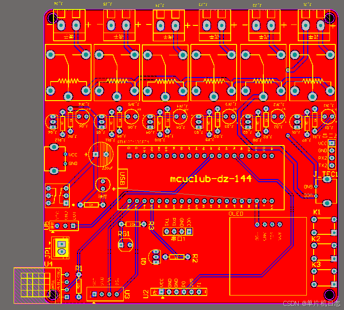
Task: Select the RG1 component label
Action: tap(124, 234)
